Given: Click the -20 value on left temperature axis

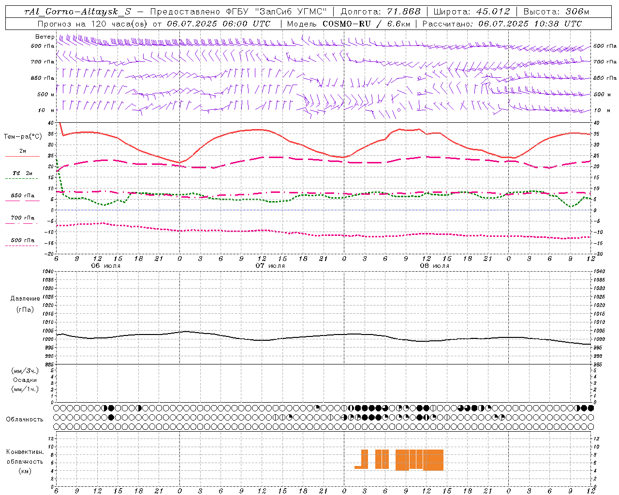Looking at the screenshot, I should (50, 253).
